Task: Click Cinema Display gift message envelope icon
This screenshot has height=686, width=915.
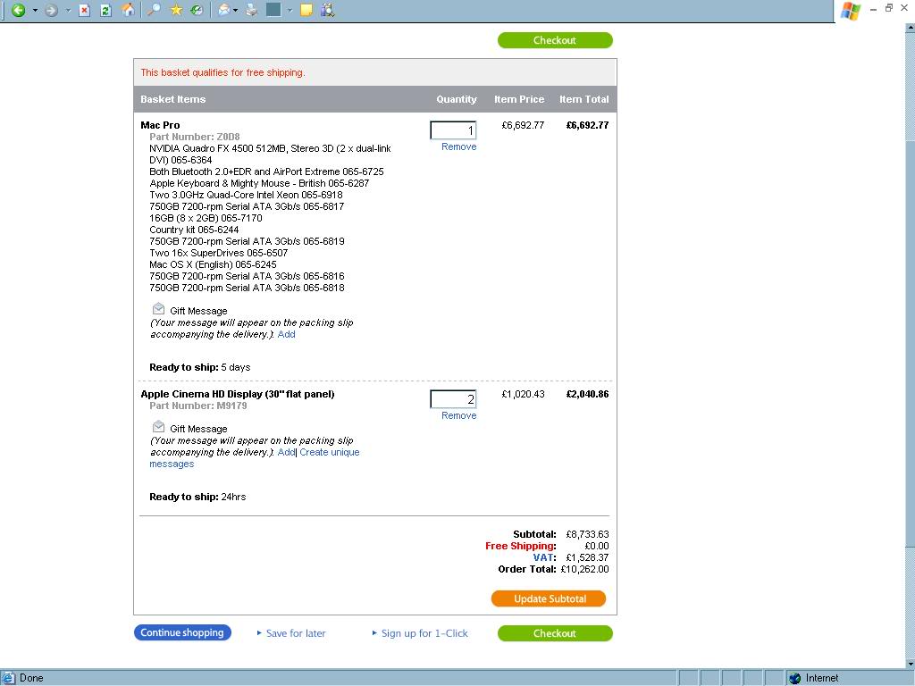Action: click(158, 426)
